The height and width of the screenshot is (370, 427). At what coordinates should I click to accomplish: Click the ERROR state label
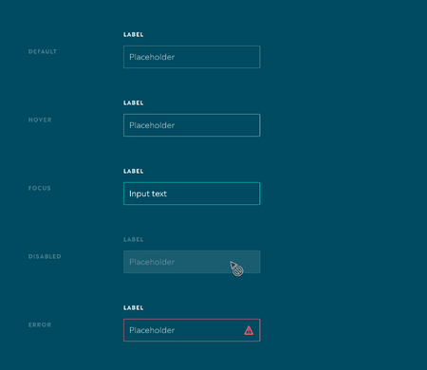point(40,324)
